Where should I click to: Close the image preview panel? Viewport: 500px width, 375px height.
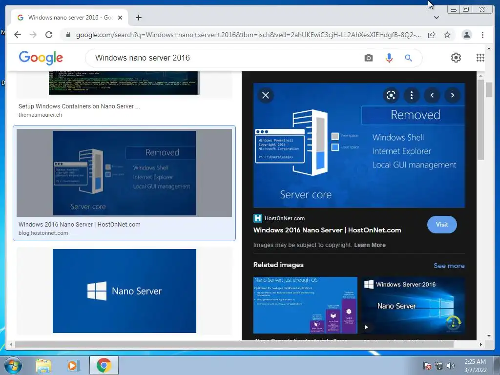coord(265,95)
